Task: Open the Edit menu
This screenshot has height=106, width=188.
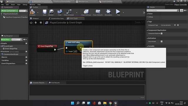Action: [x=7, y=5]
